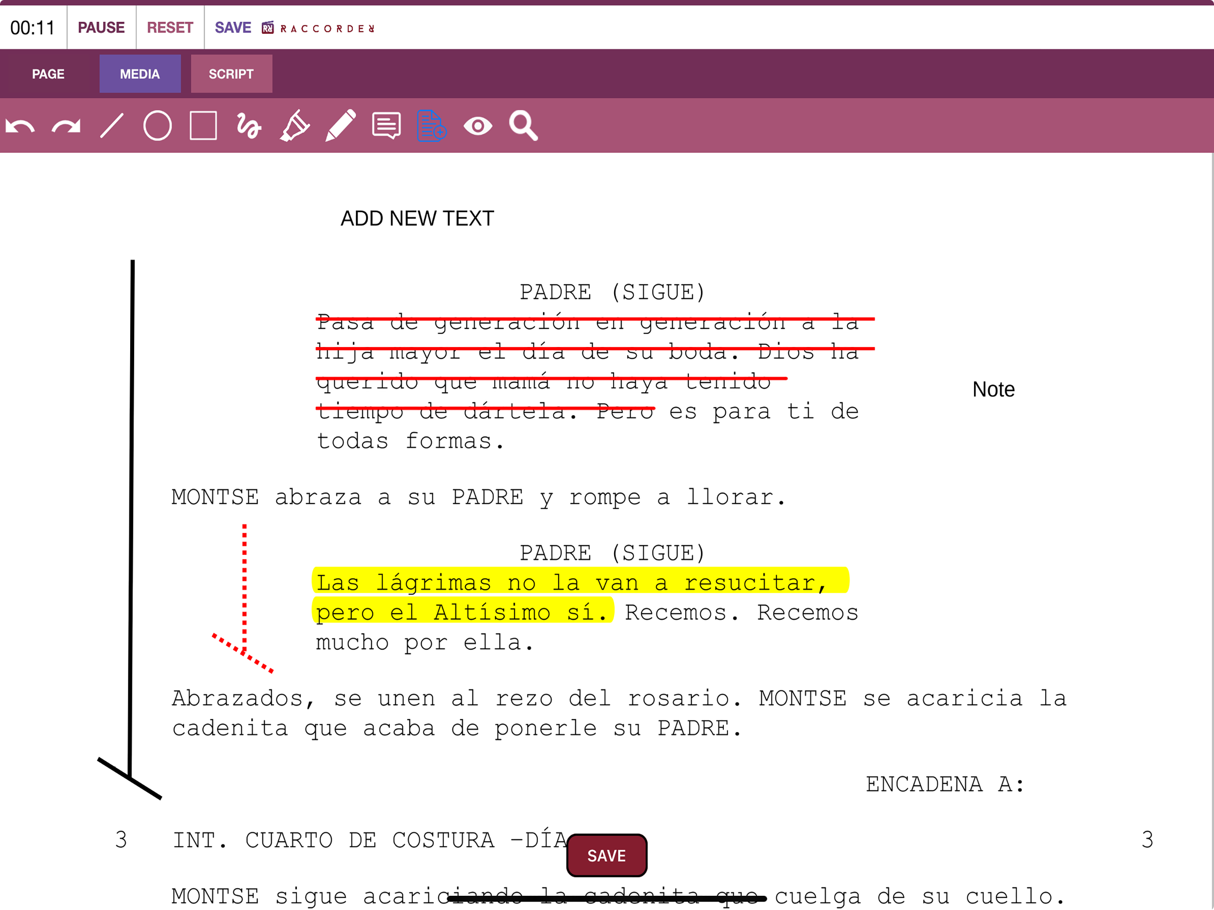
Task: Select the rectangle shape tool
Action: (x=203, y=126)
